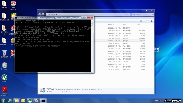Image resolution: width=183 pixels, height=103 pixels.
Task: Refresh the Explorer address bar location
Action: click(x=129, y=15)
